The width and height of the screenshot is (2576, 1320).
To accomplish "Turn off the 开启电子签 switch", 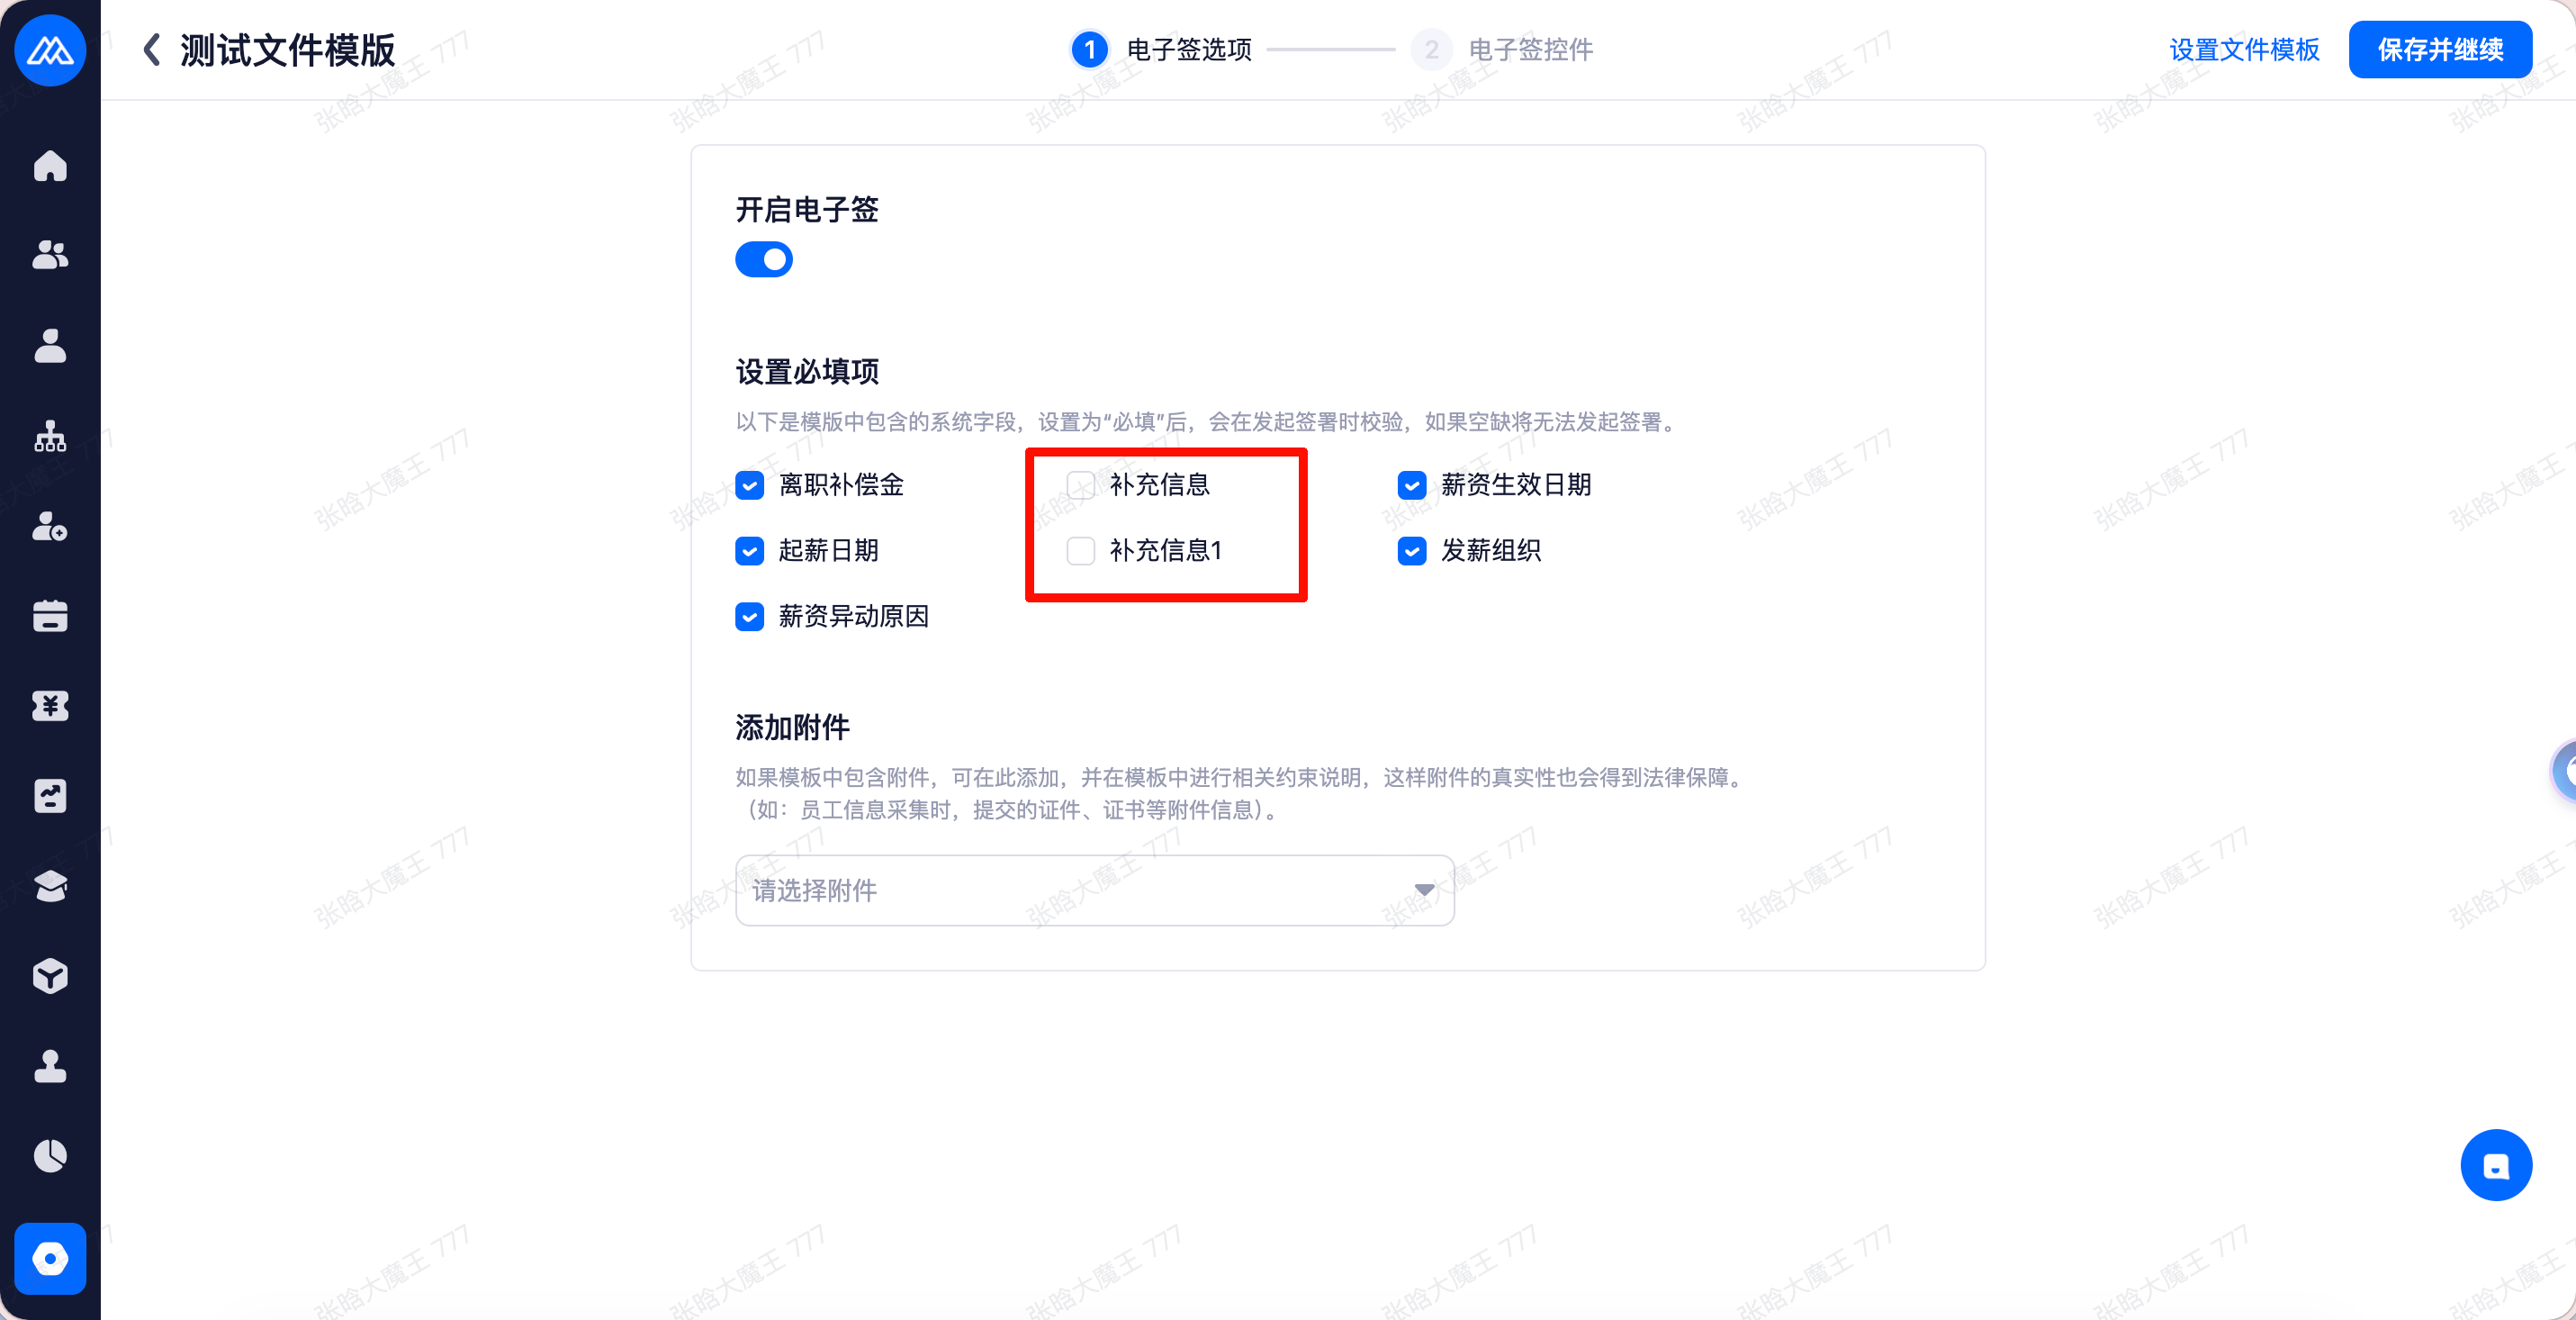I will tap(764, 260).
